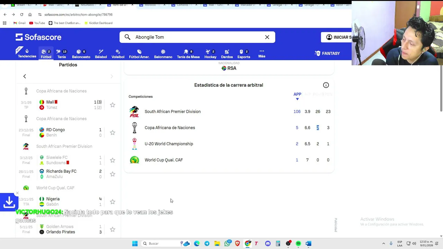
Task: Expand the Más sports menu
Action: click(x=262, y=53)
